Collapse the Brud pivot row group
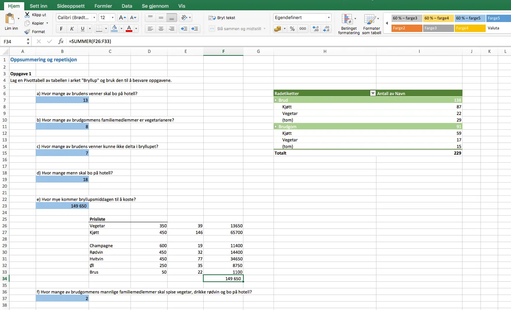 pos(276,100)
